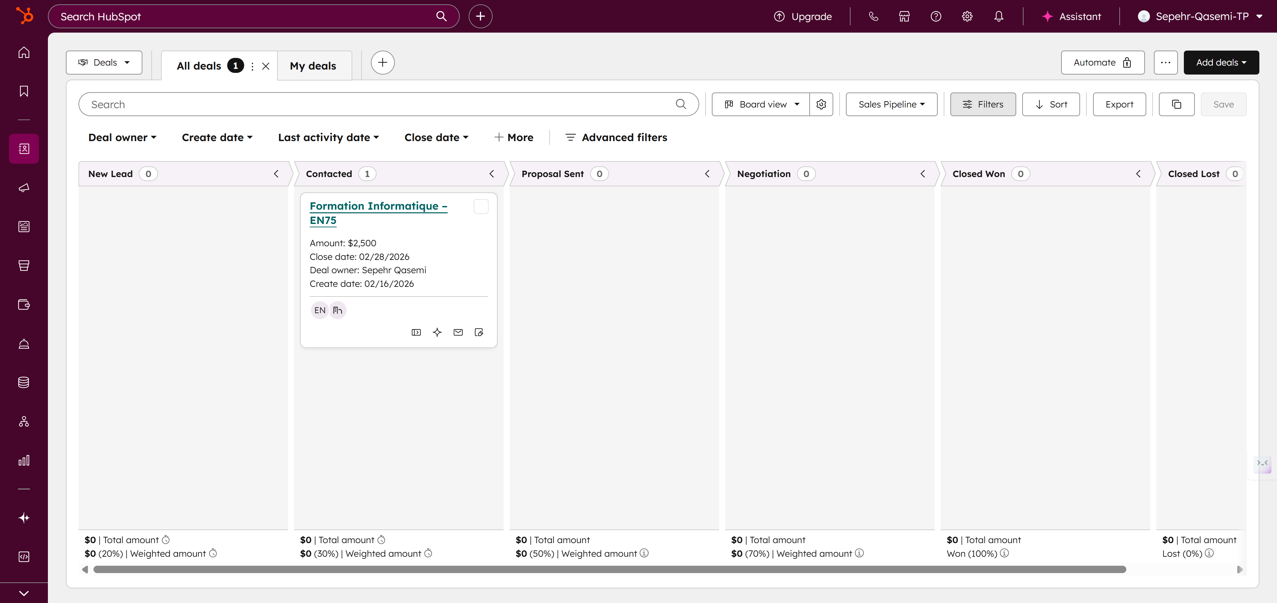Open the calling phone icon in the top bar
1277x603 pixels.
pyautogui.click(x=873, y=16)
